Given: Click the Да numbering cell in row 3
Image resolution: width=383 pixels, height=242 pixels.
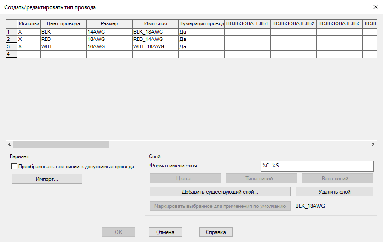Looking at the screenshot, I should click(201, 46).
